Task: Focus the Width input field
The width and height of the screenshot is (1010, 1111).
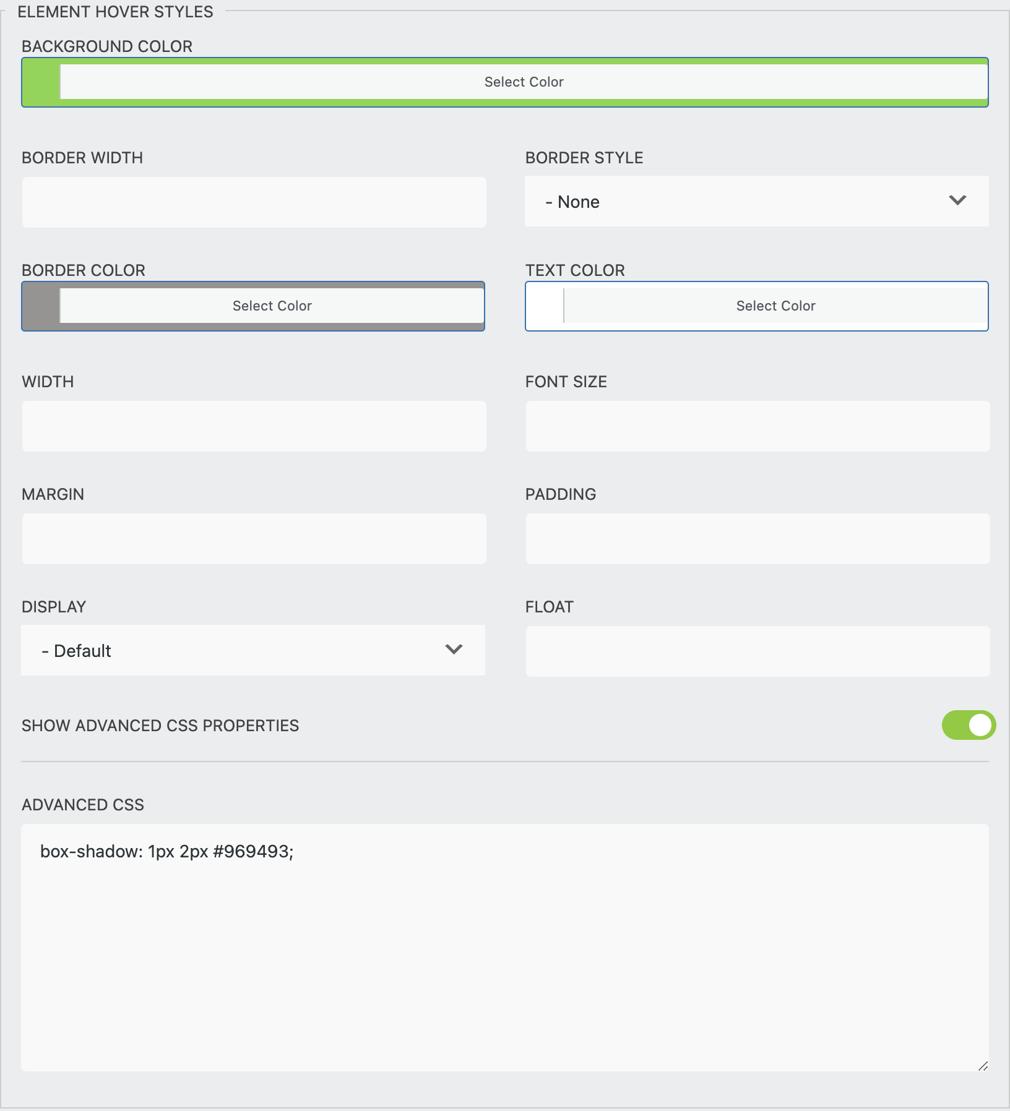Action: (x=252, y=426)
